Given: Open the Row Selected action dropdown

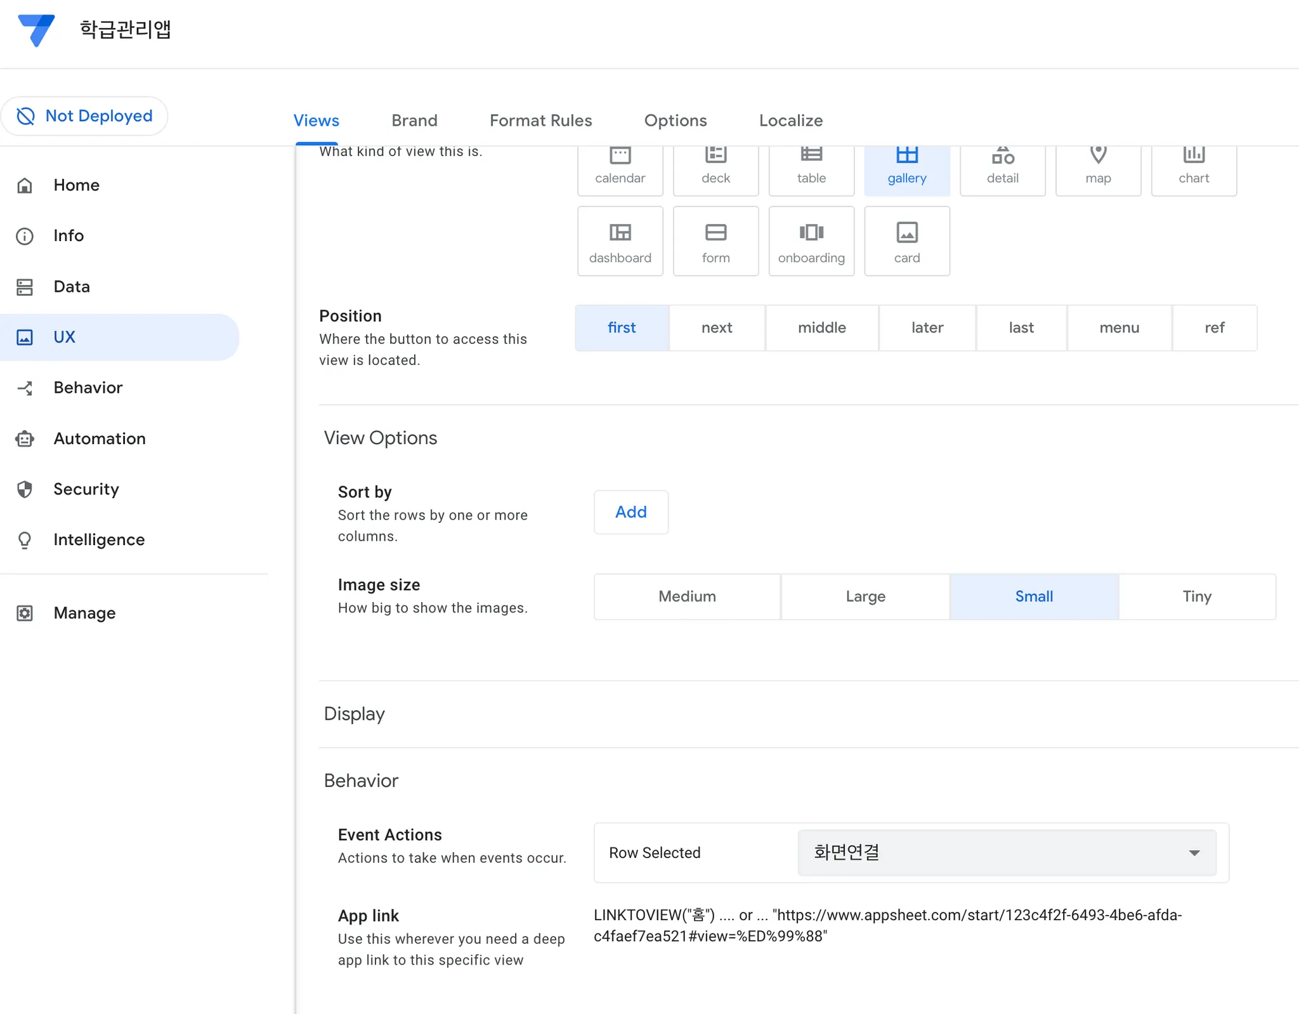Looking at the screenshot, I should [1007, 852].
